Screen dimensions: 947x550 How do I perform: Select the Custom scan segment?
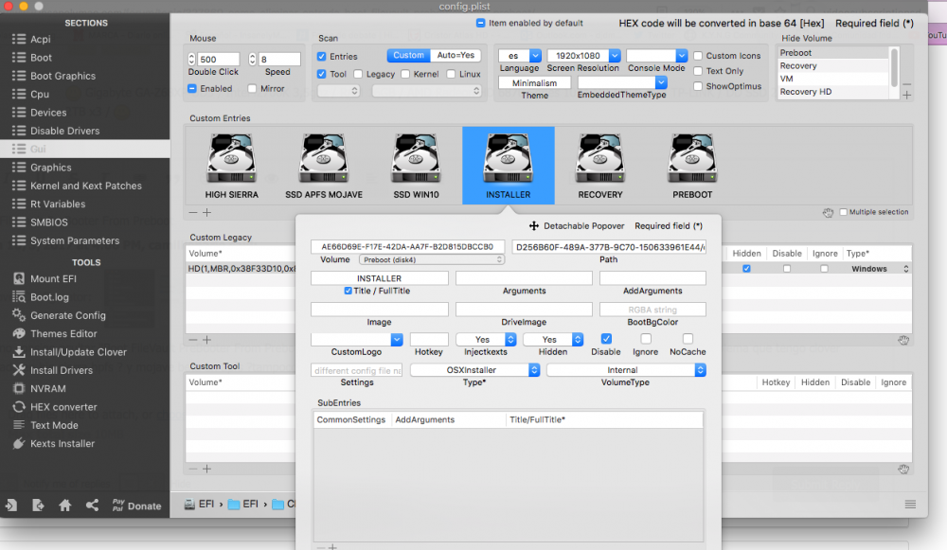[x=409, y=55]
